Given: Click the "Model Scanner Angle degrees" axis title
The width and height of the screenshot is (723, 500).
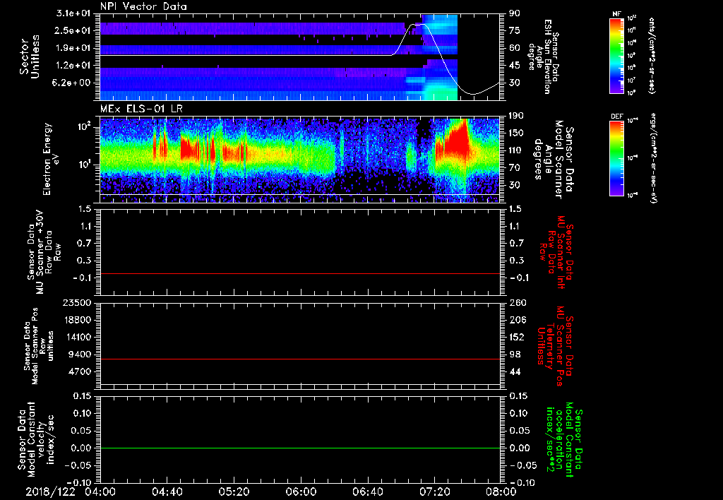Looking at the screenshot, I should pyautogui.click(x=554, y=159).
